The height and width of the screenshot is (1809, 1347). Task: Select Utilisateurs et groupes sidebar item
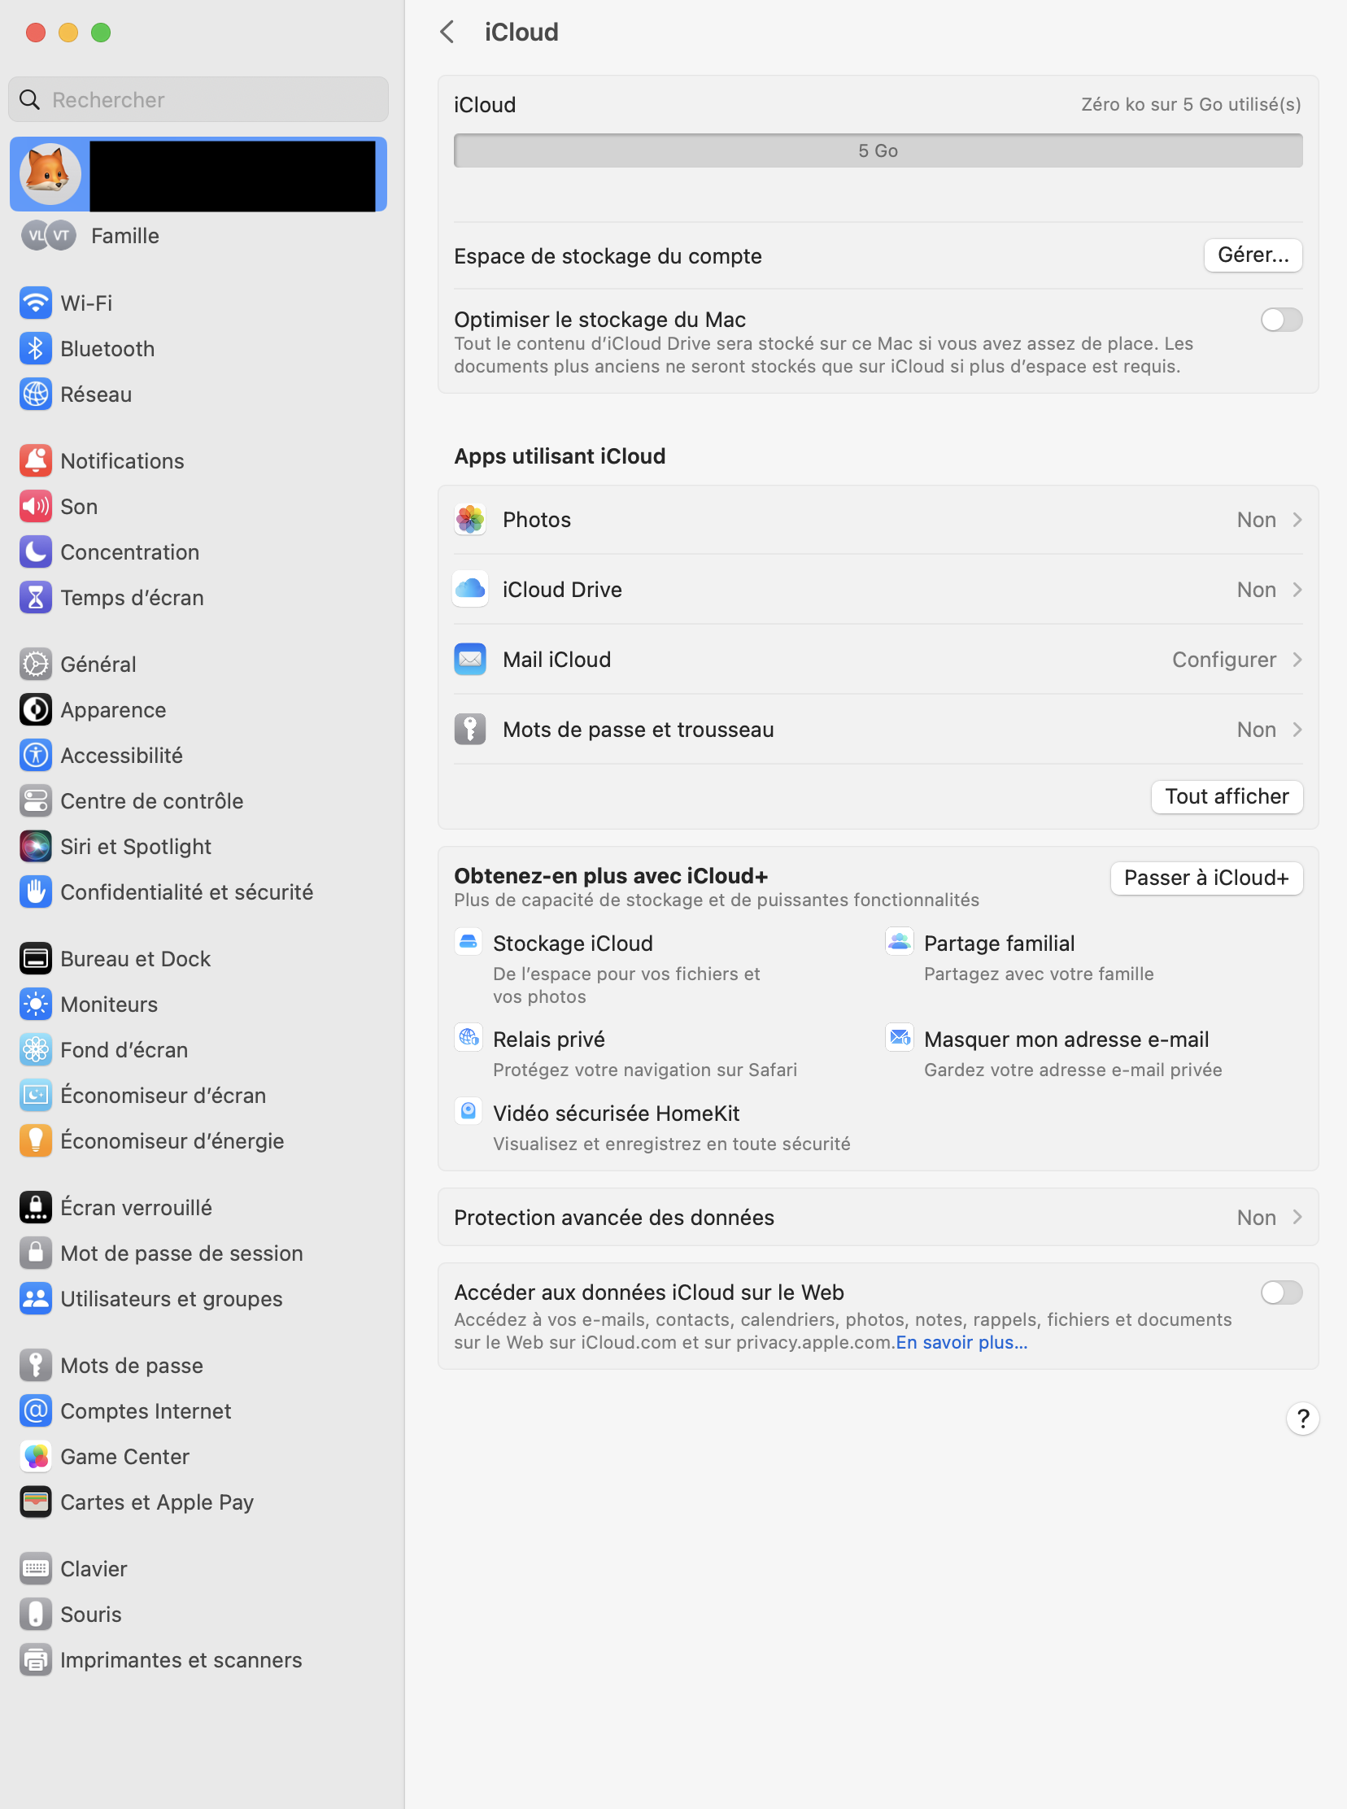point(198,1300)
